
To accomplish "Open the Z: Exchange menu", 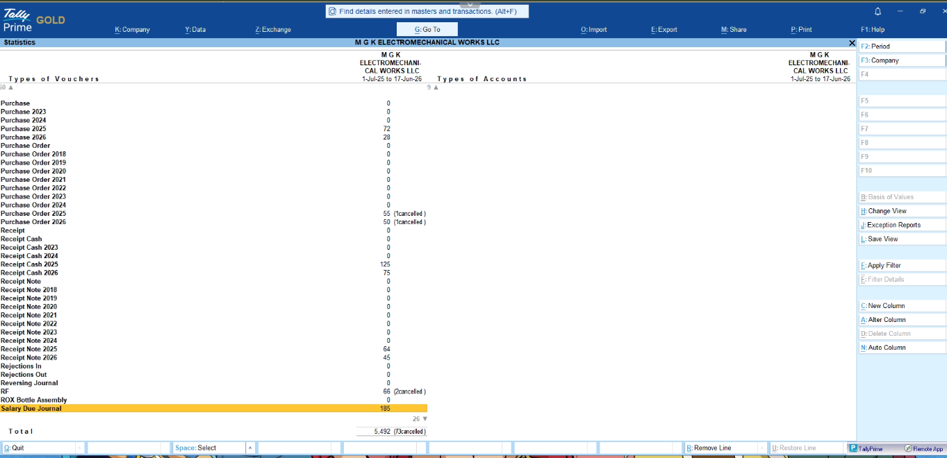I will tap(273, 30).
